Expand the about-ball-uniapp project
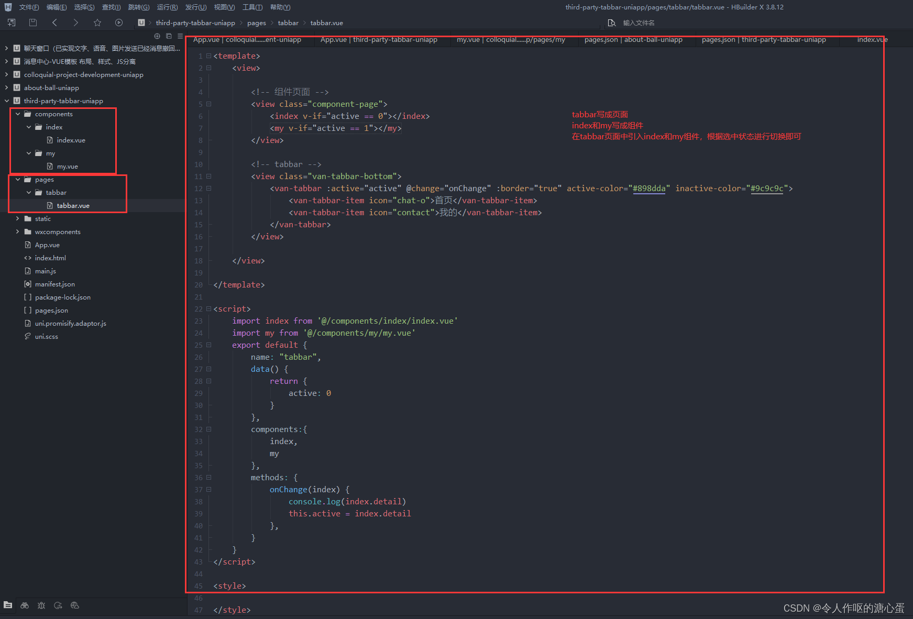This screenshot has height=619, width=913. point(6,88)
